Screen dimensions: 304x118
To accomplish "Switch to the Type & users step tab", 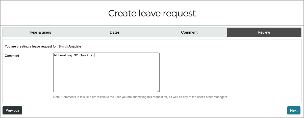I will 40,32.
